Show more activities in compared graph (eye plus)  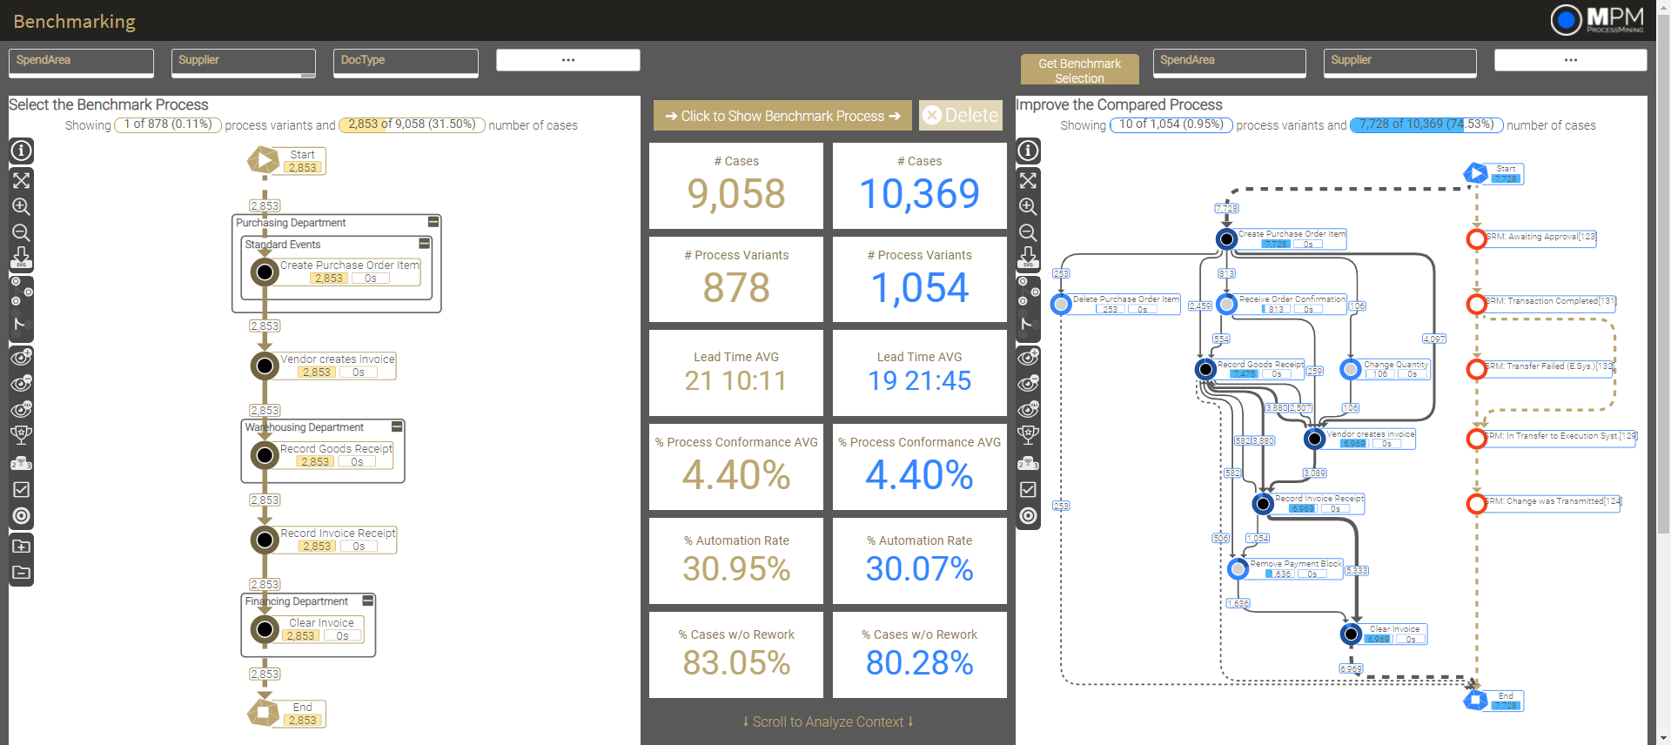click(x=1028, y=357)
